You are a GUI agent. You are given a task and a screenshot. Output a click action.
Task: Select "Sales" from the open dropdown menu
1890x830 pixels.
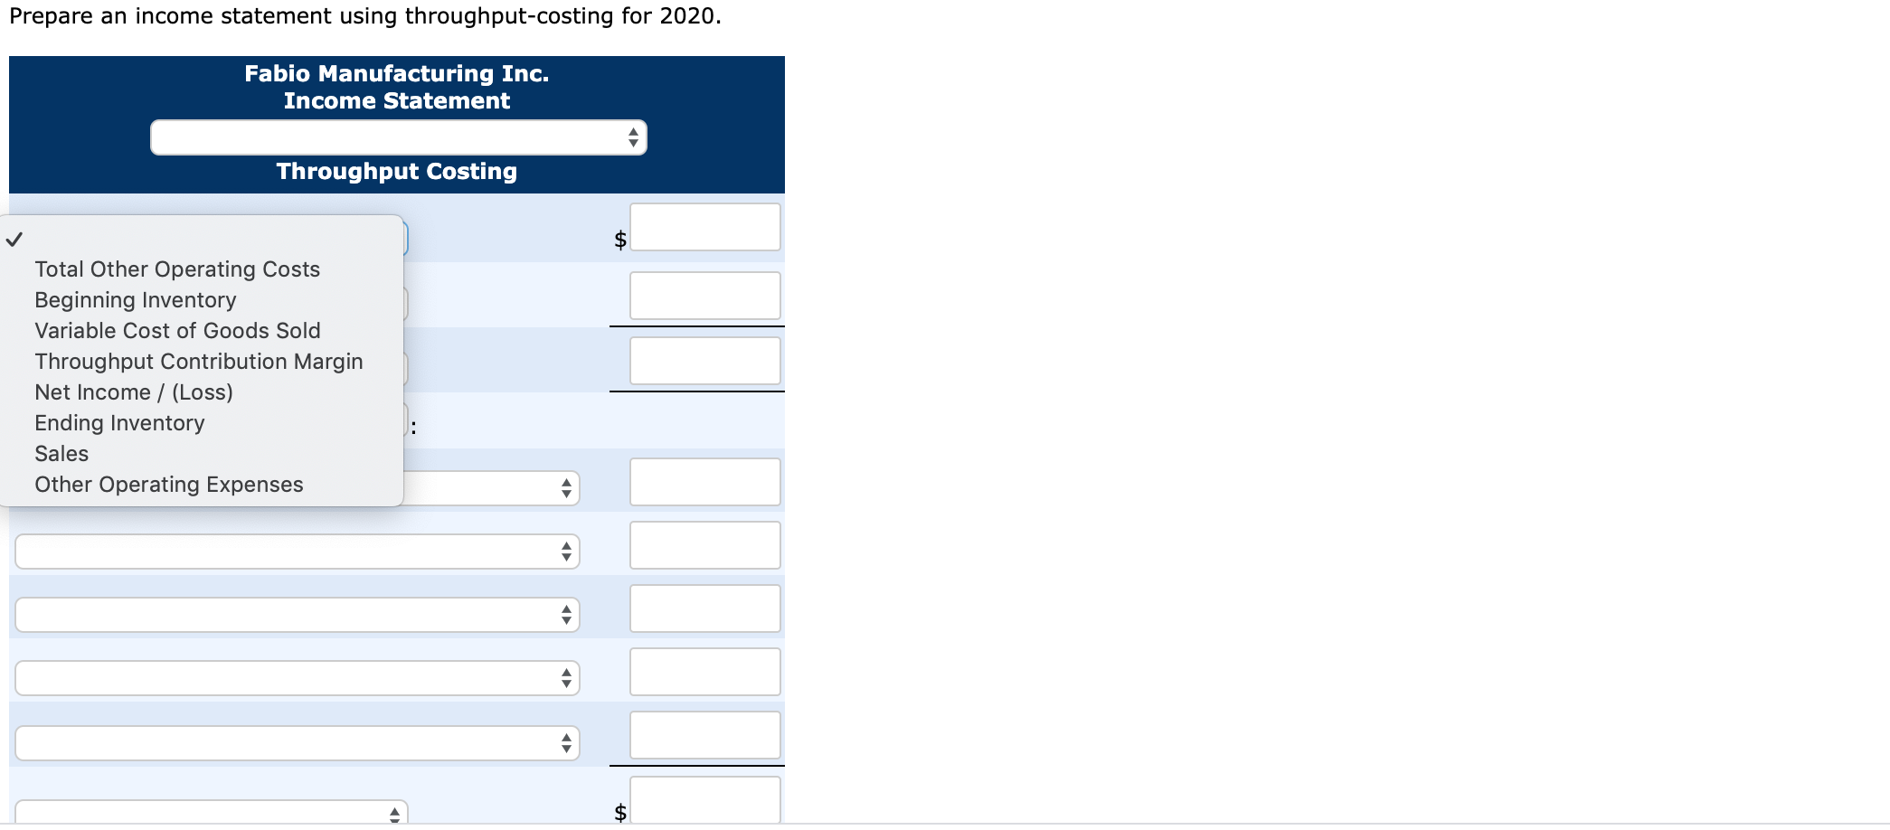(61, 453)
